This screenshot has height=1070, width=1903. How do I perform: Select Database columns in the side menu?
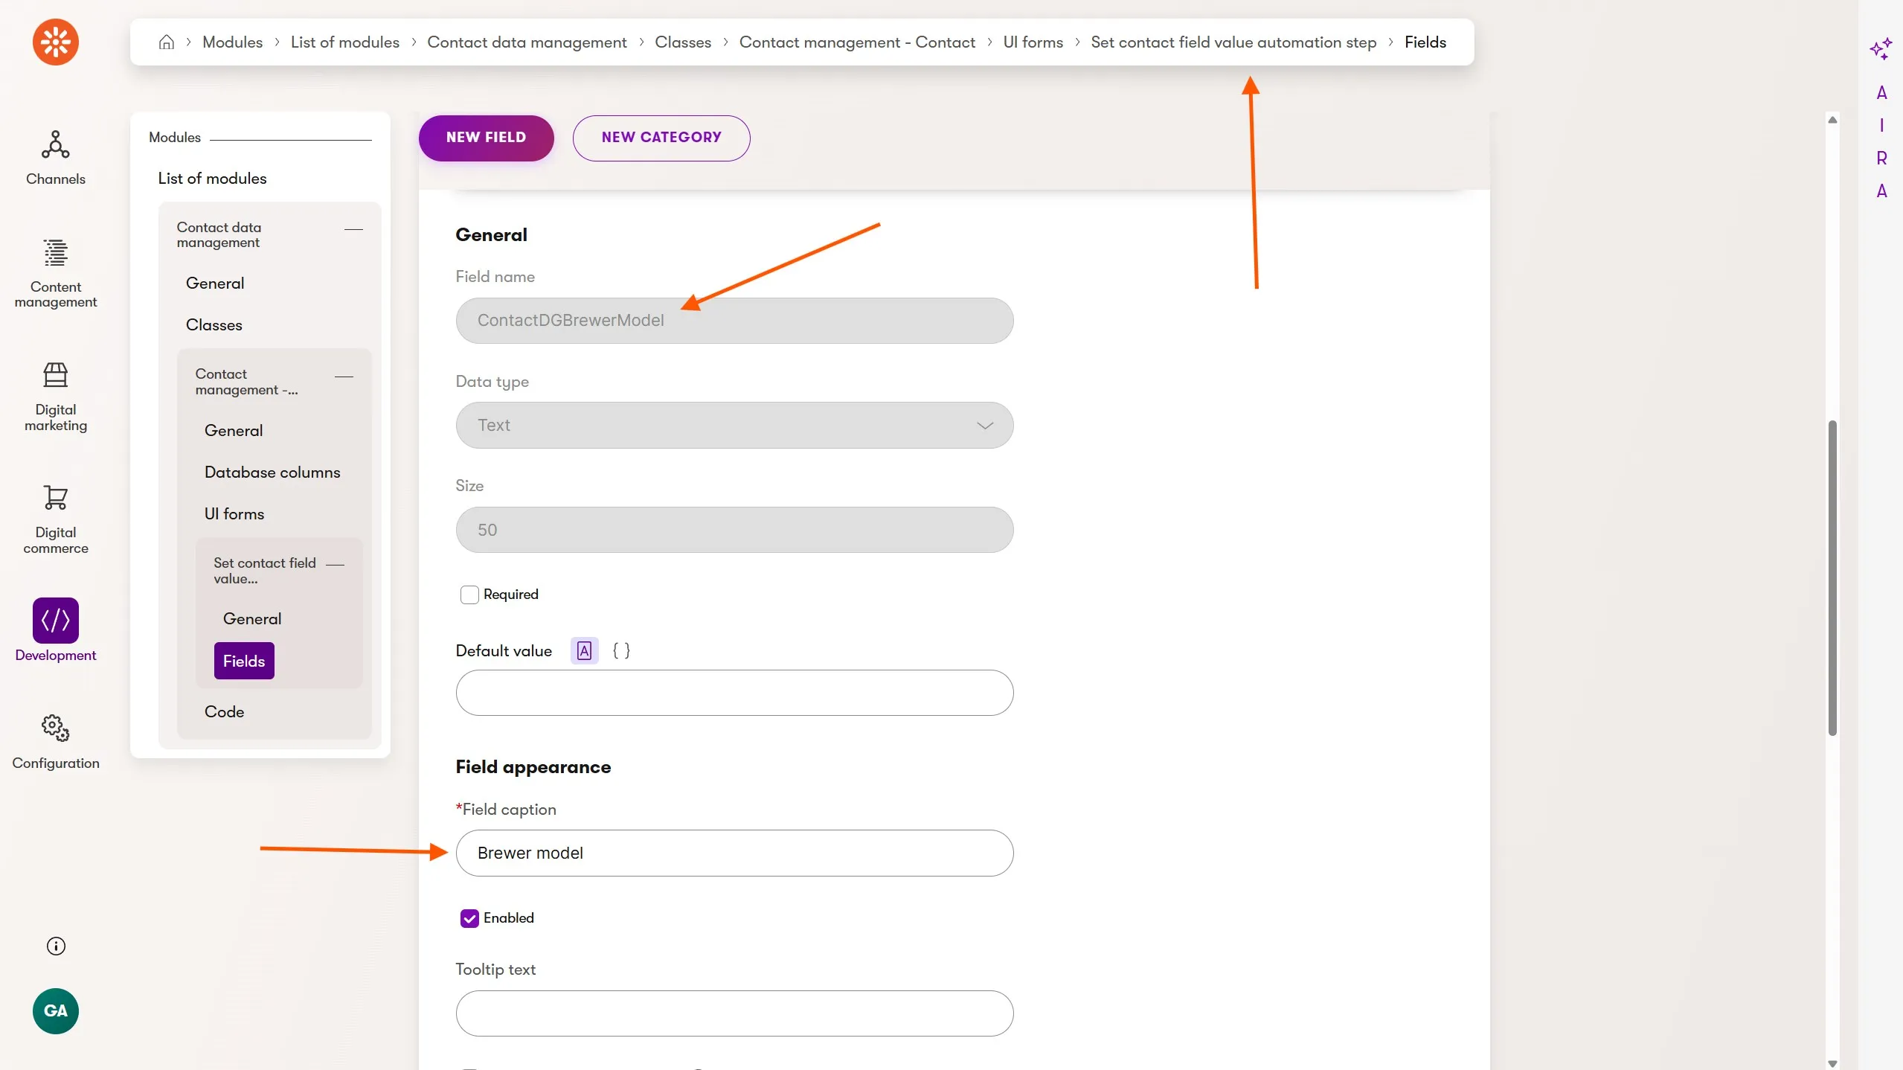click(x=272, y=472)
